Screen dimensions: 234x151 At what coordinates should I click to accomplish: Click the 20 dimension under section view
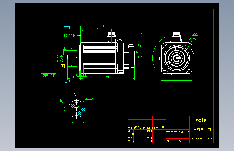[77, 121]
